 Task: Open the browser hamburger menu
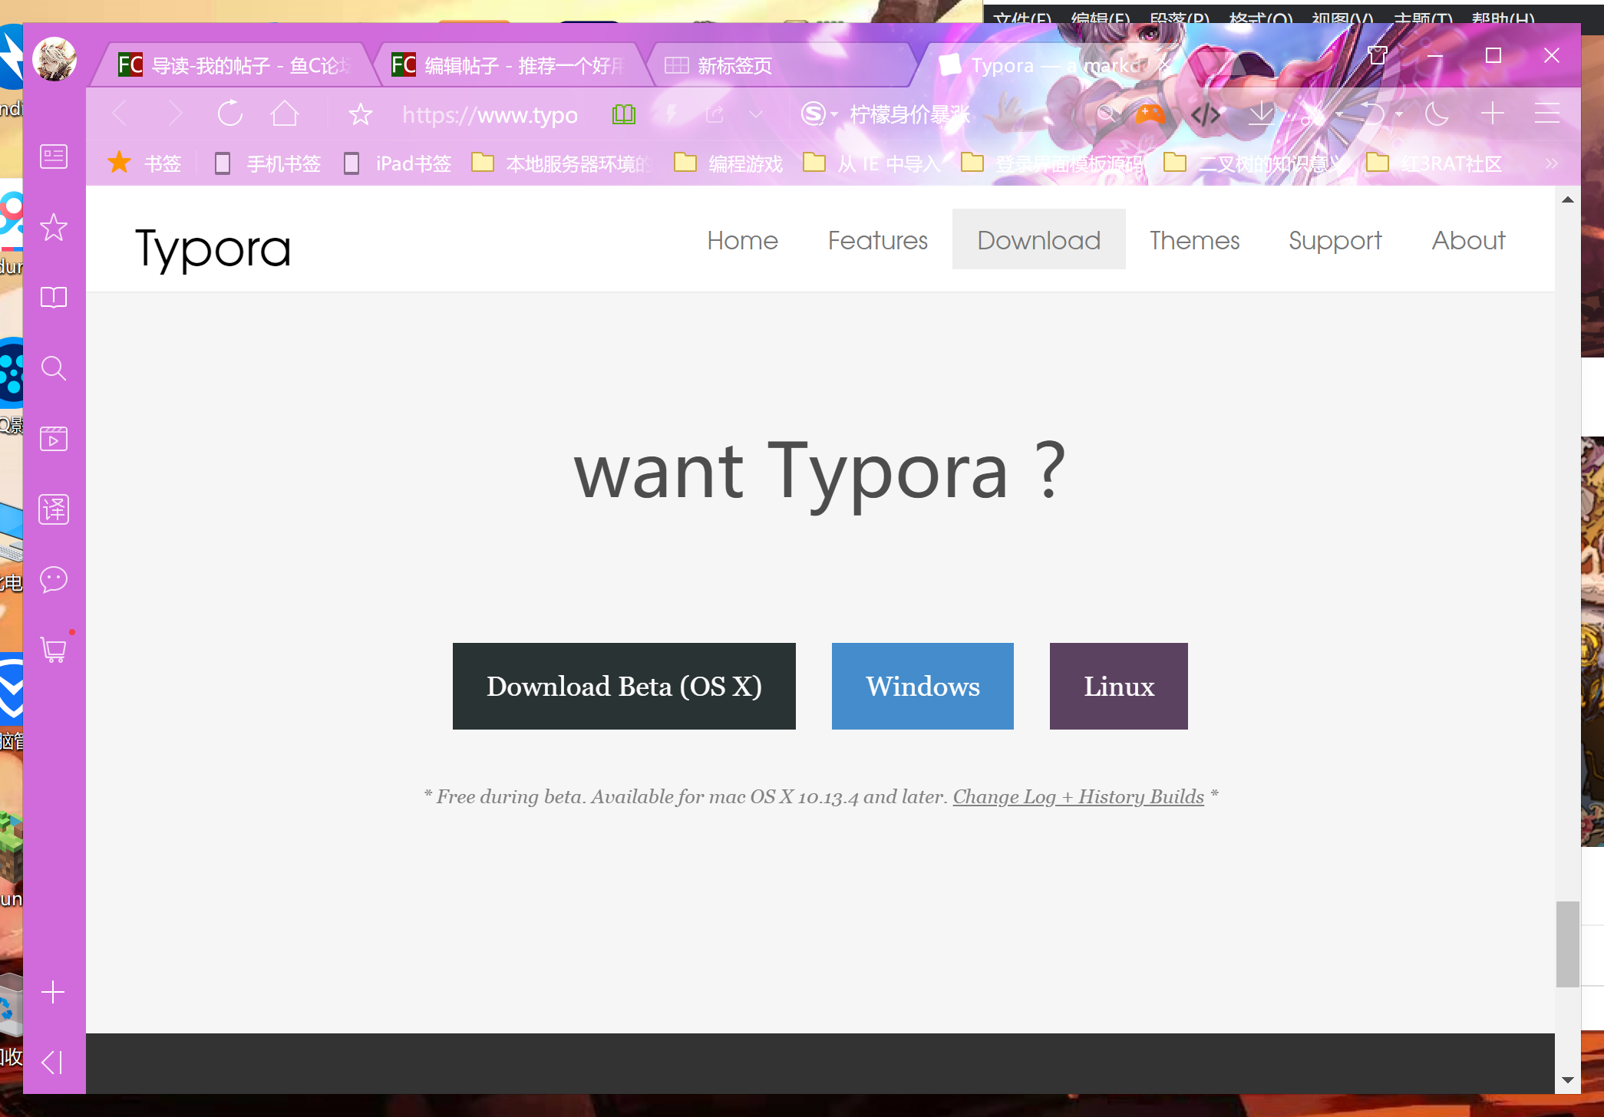[x=1547, y=114]
